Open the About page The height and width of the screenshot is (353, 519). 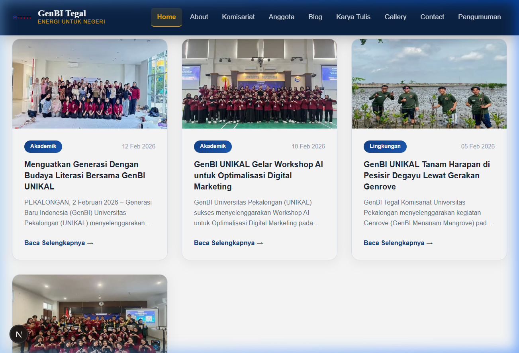coord(199,17)
